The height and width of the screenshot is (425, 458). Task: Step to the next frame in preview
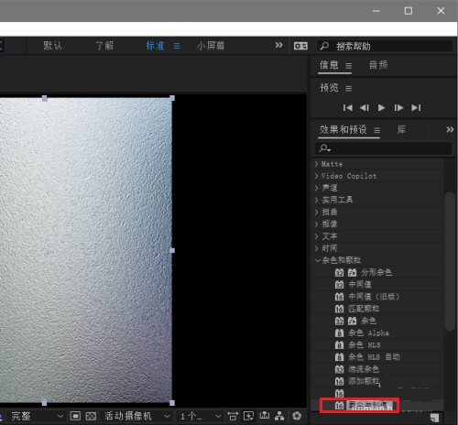pos(398,108)
